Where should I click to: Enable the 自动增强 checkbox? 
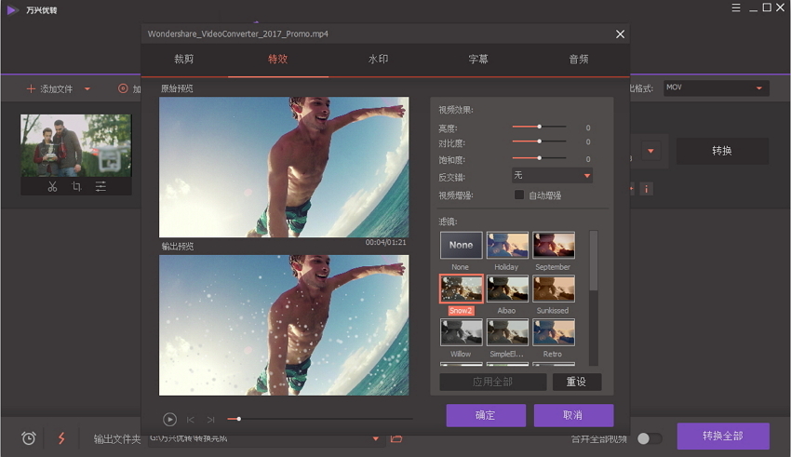pyautogui.click(x=519, y=195)
